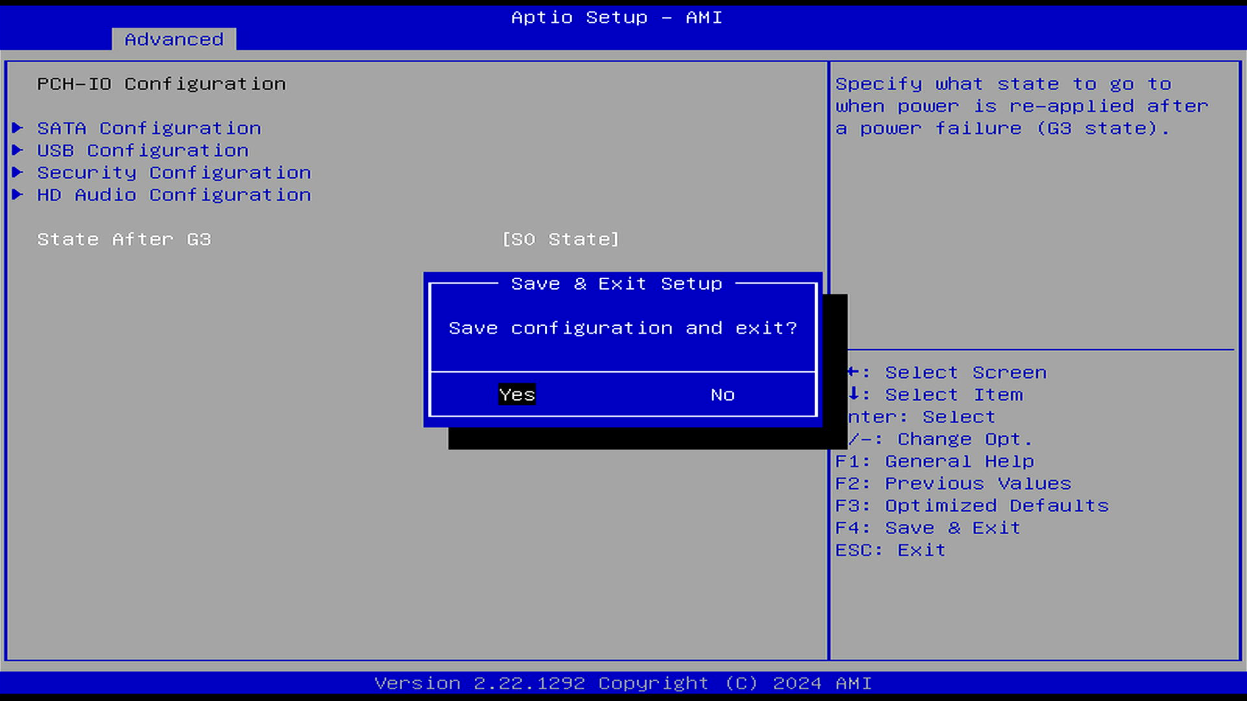
Task: Select the Advanced tab
Action: (173, 40)
